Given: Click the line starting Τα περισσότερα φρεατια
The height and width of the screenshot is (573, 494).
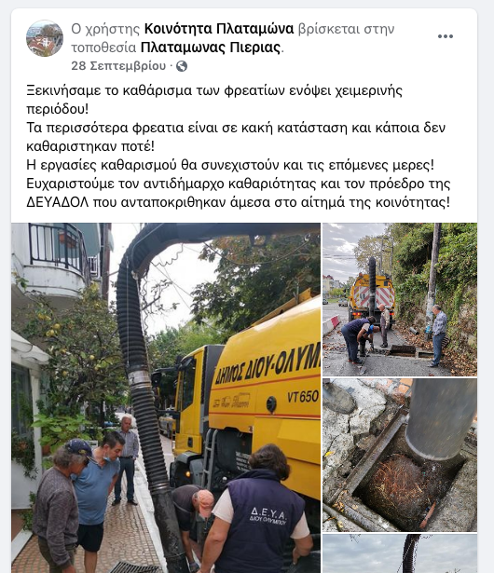Looking at the screenshot, I should 236,128.
